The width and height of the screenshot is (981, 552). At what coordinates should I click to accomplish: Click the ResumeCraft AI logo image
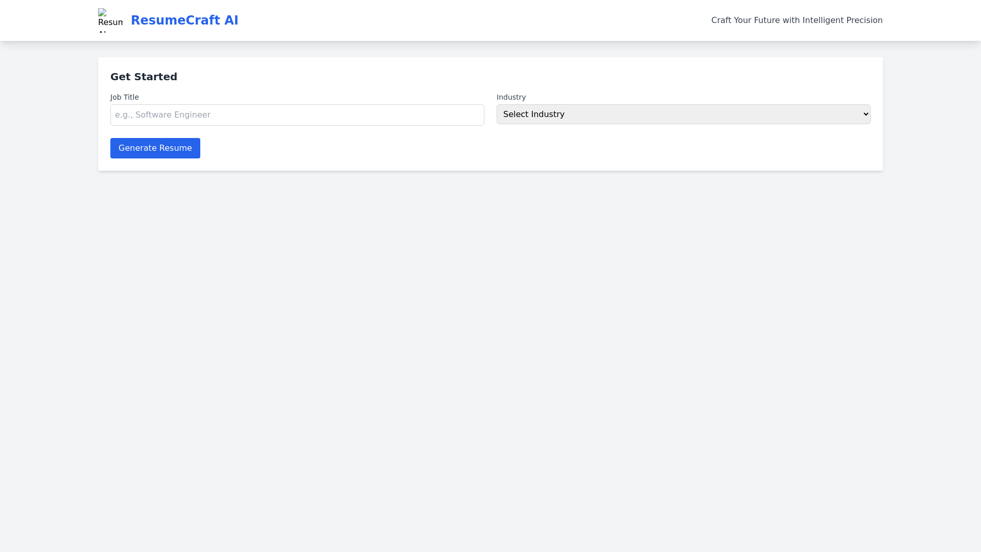pyautogui.click(x=110, y=20)
